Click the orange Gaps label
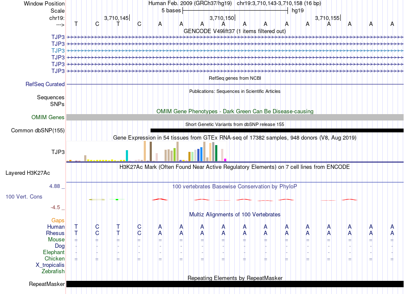404x294 pixels. click(x=58, y=221)
